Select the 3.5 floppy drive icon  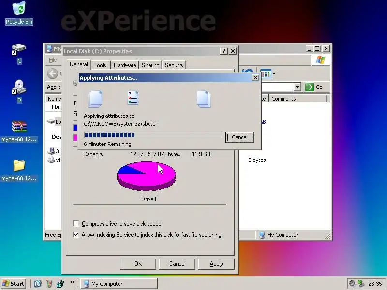coord(51,151)
